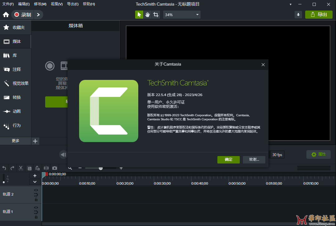
Task: Open the 转换 transitions tab
Action: click(16, 97)
